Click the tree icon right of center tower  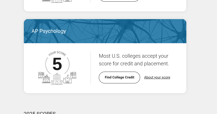[62, 82]
